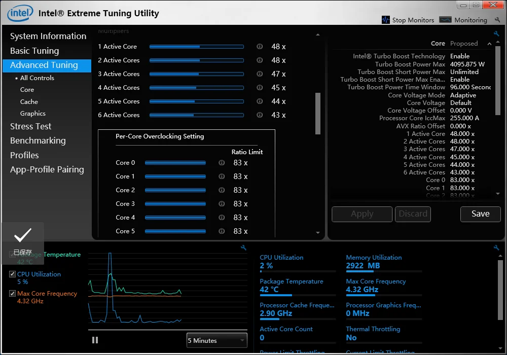507x355 pixels.
Task: Click the Monitoring icon in title bar
Action: tap(445, 20)
